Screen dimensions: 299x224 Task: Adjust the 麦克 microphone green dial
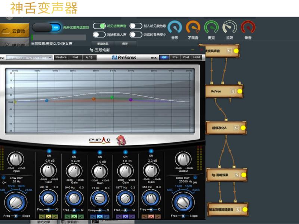pos(211,28)
